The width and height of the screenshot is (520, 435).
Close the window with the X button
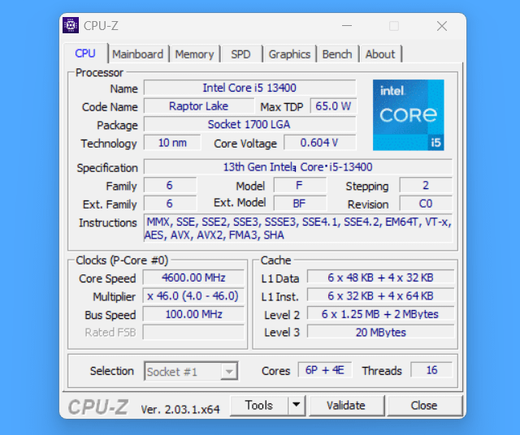coord(442,25)
